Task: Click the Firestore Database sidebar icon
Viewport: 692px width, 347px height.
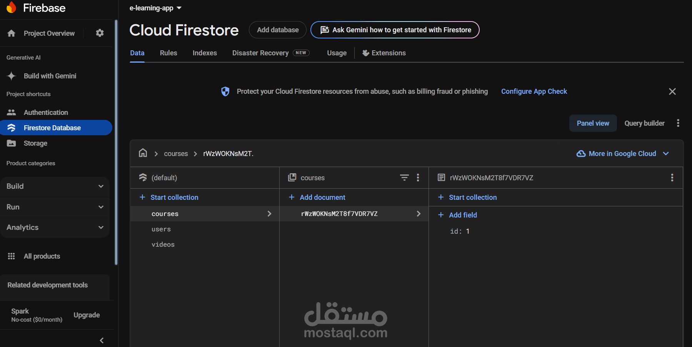Action: point(12,128)
